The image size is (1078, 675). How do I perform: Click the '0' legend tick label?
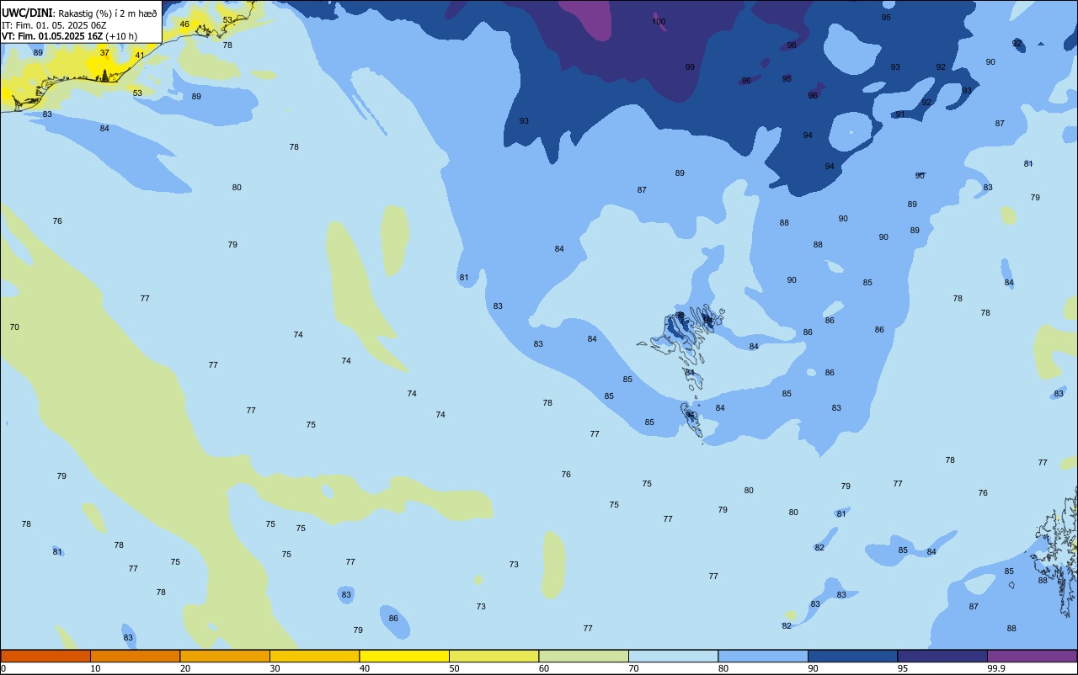click(3, 668)
